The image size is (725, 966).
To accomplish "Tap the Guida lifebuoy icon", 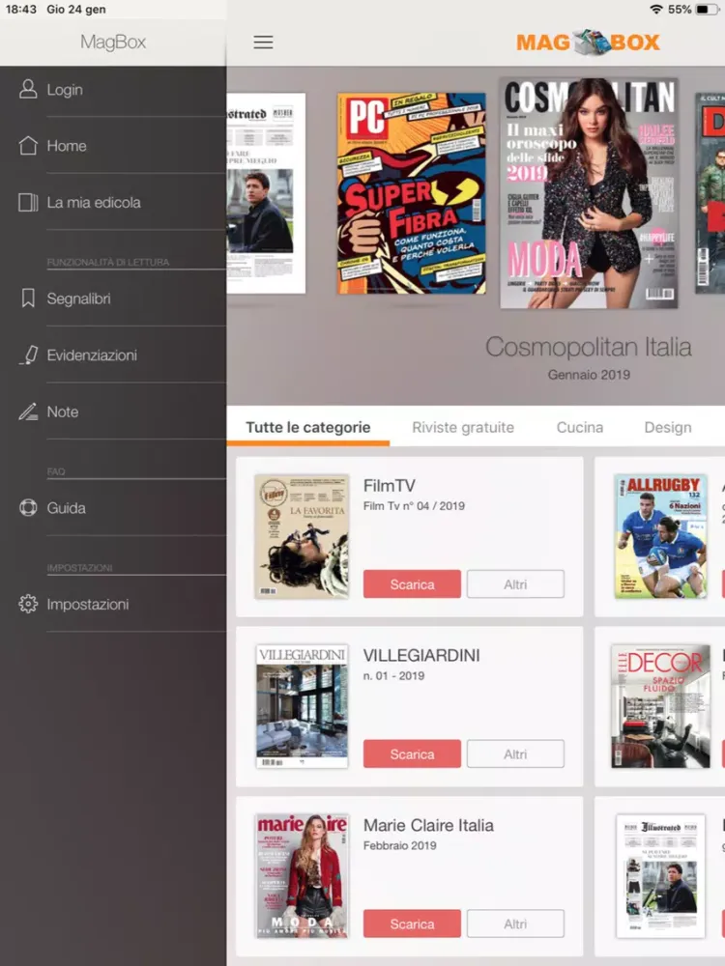I will click(28, 508).
